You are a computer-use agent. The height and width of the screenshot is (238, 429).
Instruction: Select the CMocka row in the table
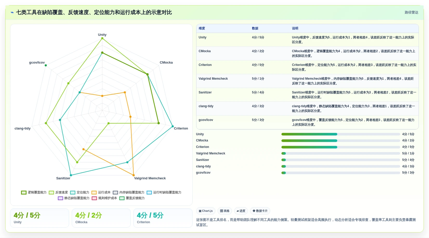(x=307, y=53)
